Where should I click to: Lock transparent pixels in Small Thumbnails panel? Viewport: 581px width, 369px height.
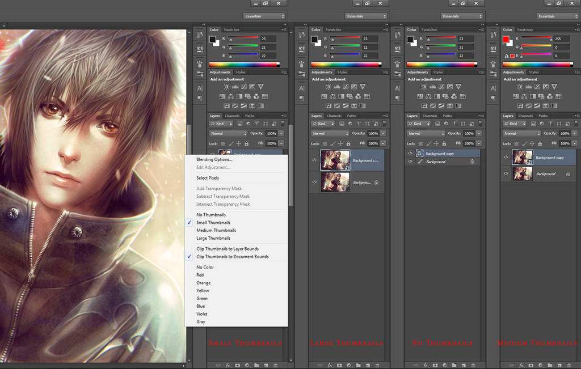click(x=223, y=143)
